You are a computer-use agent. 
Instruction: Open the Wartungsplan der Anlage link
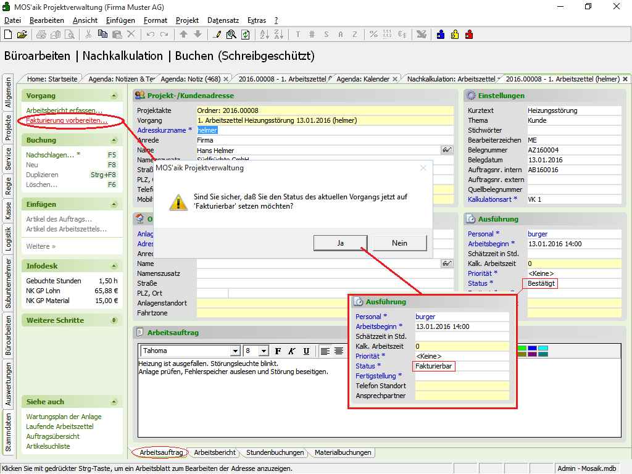[x=64, y=417]
